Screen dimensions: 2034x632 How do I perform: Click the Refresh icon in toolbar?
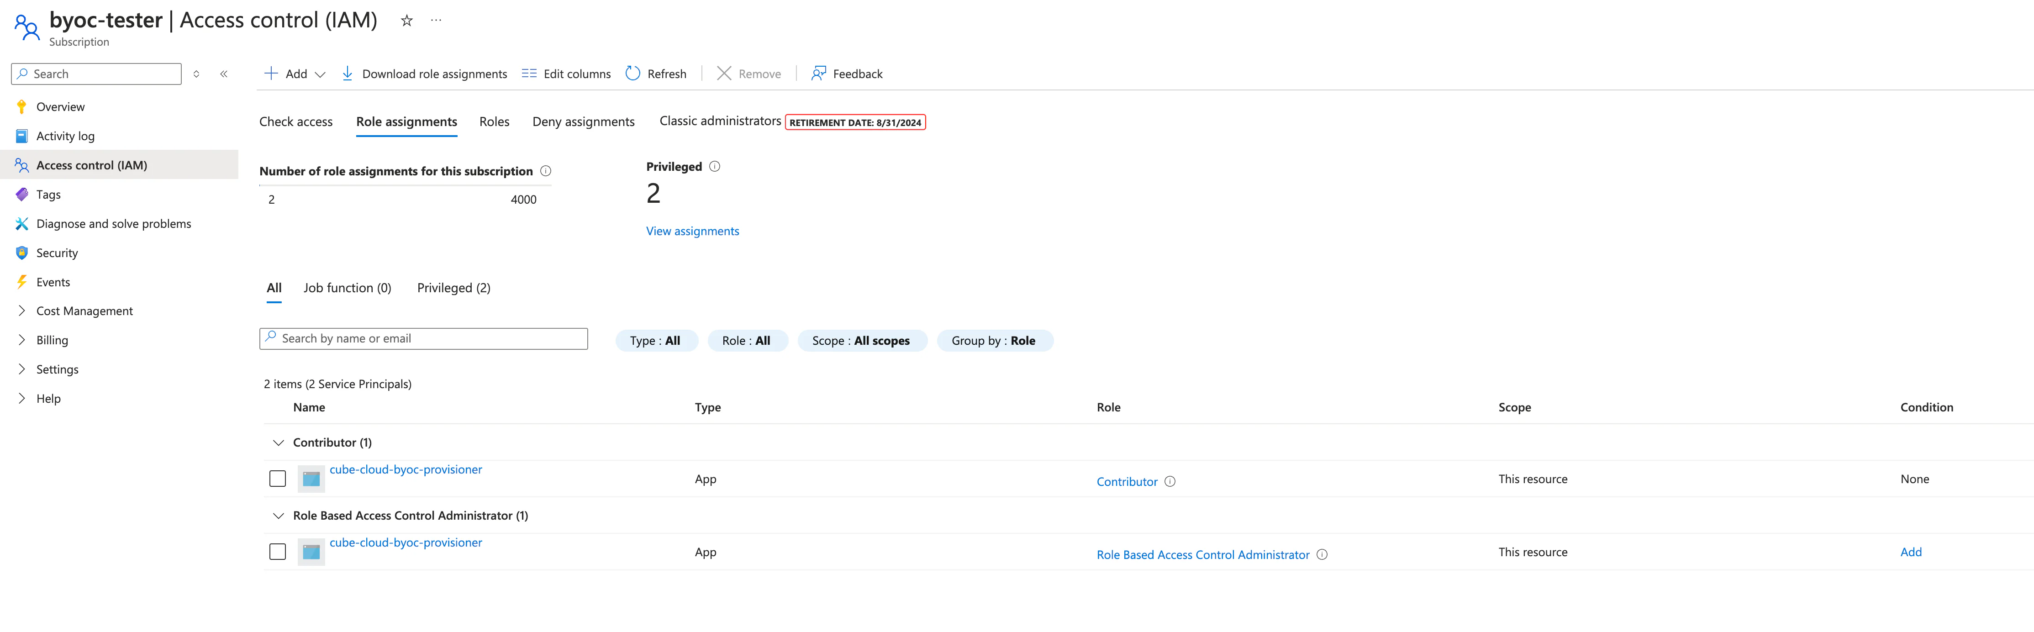(632, 74)
